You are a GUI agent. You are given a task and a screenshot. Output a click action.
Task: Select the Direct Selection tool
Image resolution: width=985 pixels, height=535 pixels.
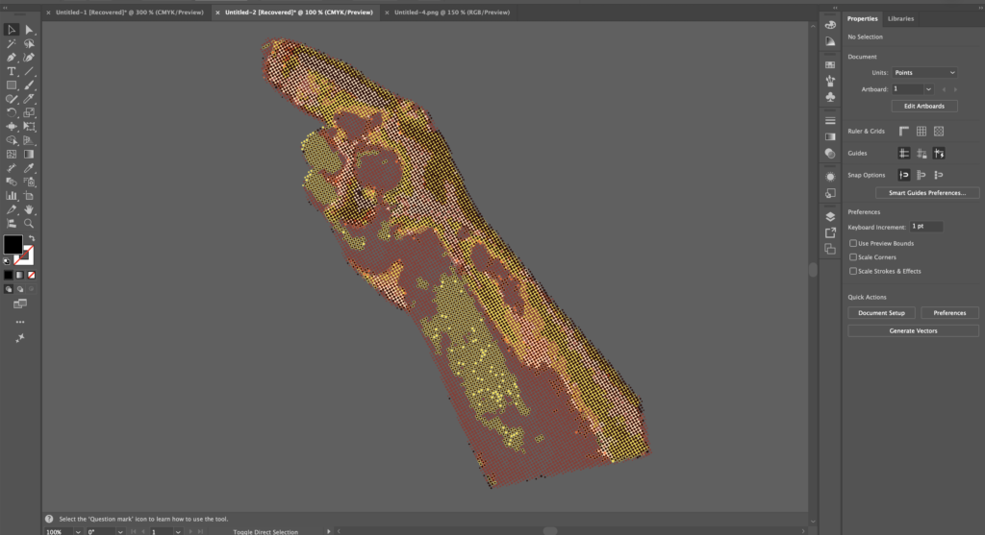pos(30,30)
